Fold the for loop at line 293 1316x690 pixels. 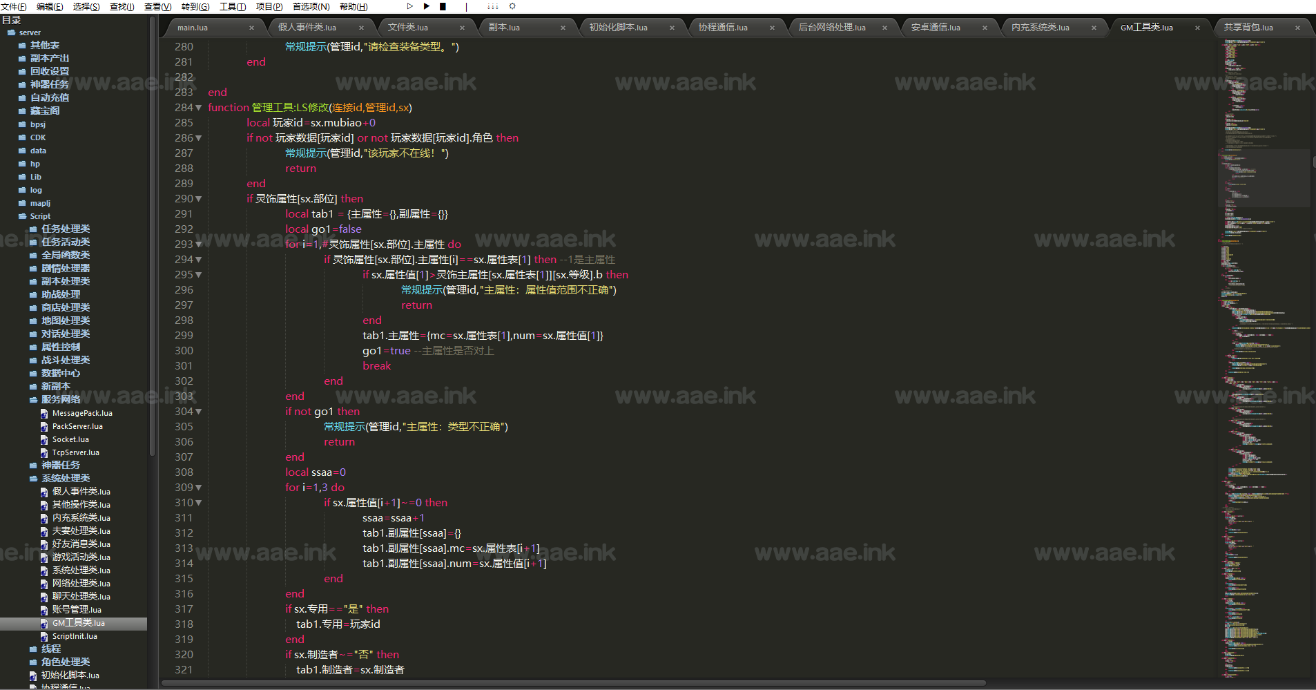tap(199, 245)
